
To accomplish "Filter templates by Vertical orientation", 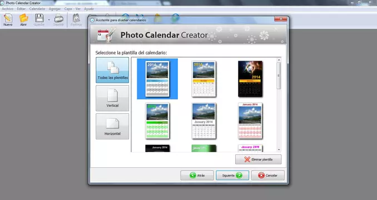I will (x=112, y=98).
